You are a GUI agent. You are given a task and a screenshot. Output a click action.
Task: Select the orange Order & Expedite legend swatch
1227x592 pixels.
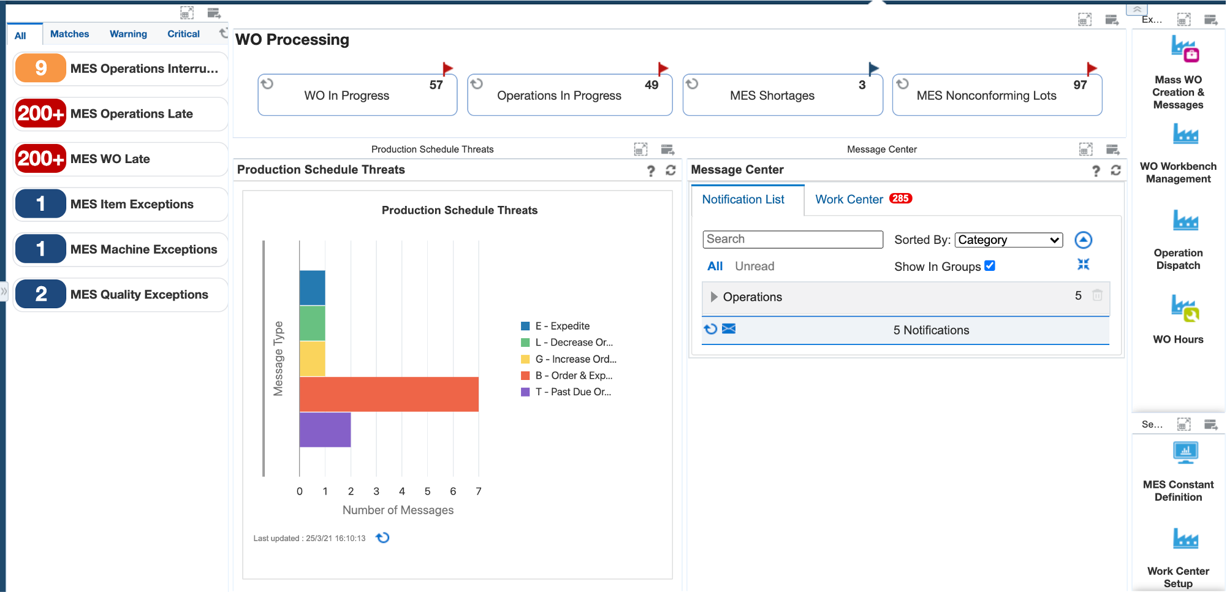[x=524, y=375]
